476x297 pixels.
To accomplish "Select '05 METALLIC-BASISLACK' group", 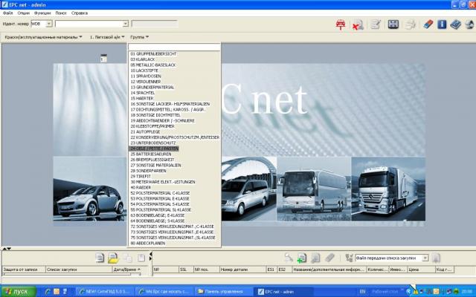I will pos(153,65).
